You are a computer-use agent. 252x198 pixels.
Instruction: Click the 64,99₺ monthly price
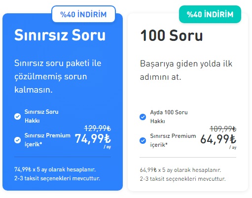click(218, 139)
